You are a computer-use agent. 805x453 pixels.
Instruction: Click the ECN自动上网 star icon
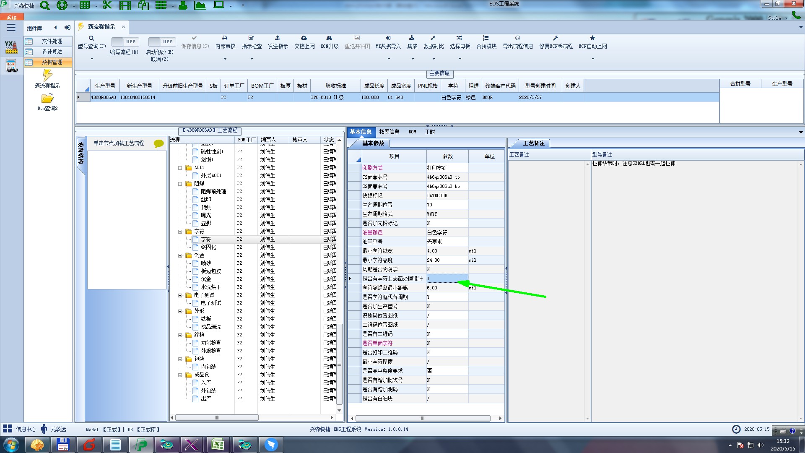[592, 38]
